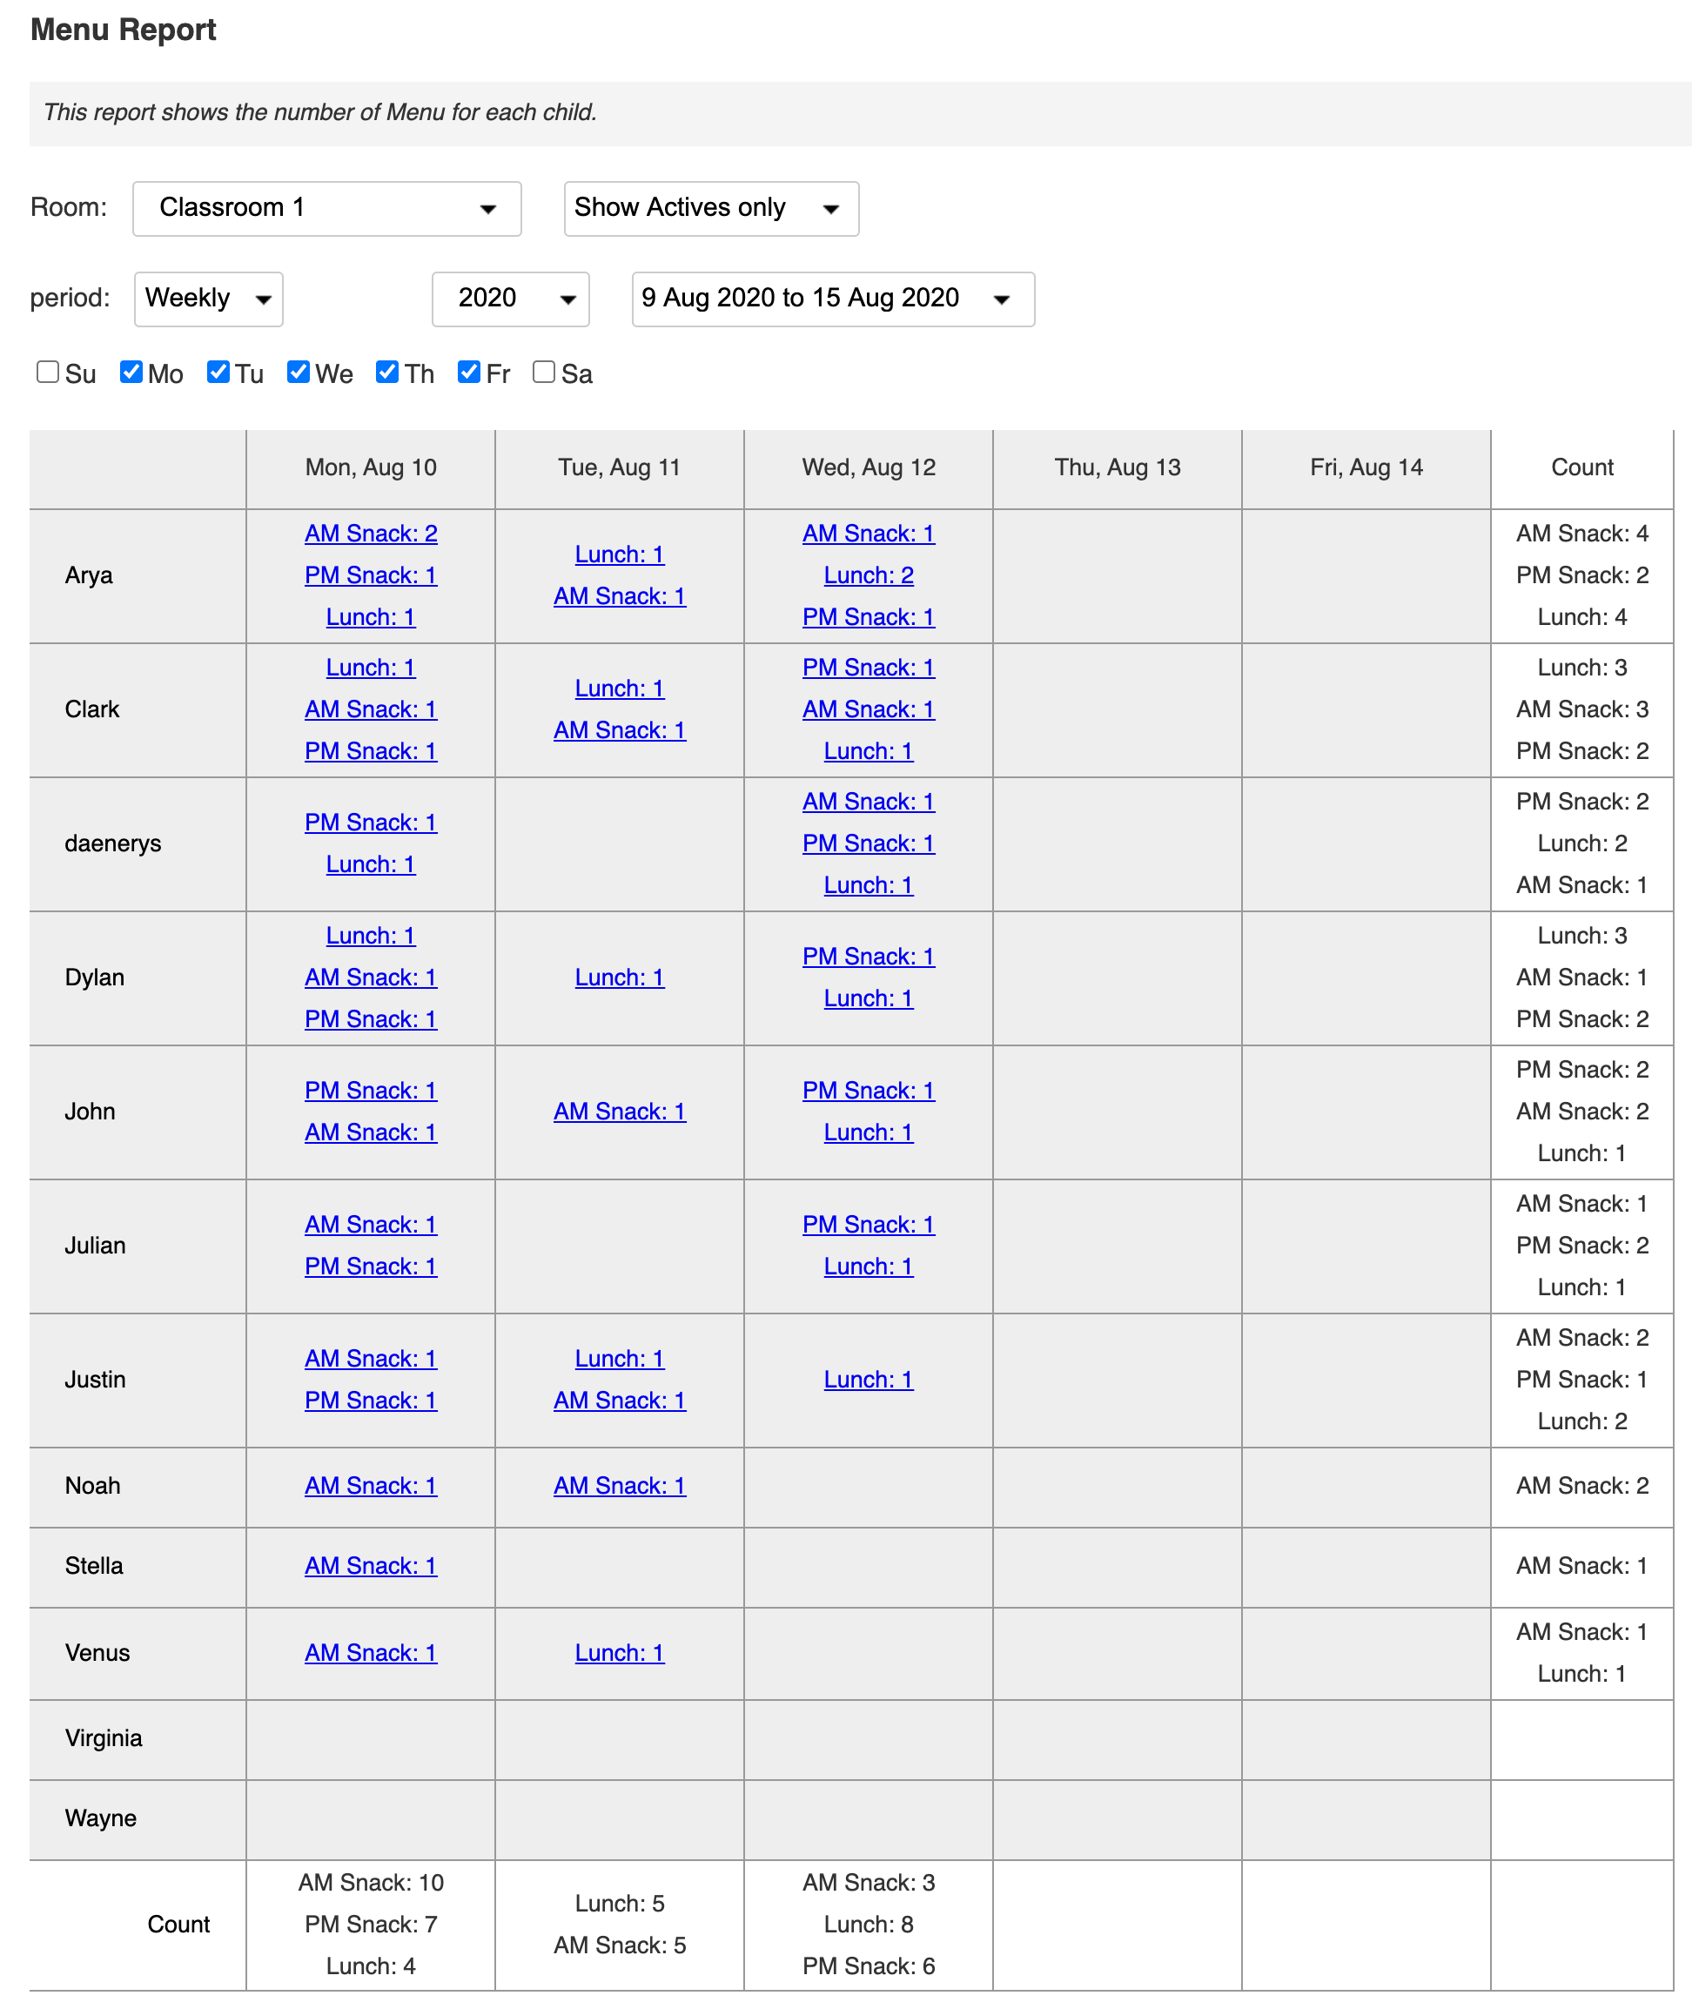Click Venus' Tuesday Lunch: 1 link
This screenshot has width=1692, height=2009.
pyautogui.click(x=619, y=1654)
